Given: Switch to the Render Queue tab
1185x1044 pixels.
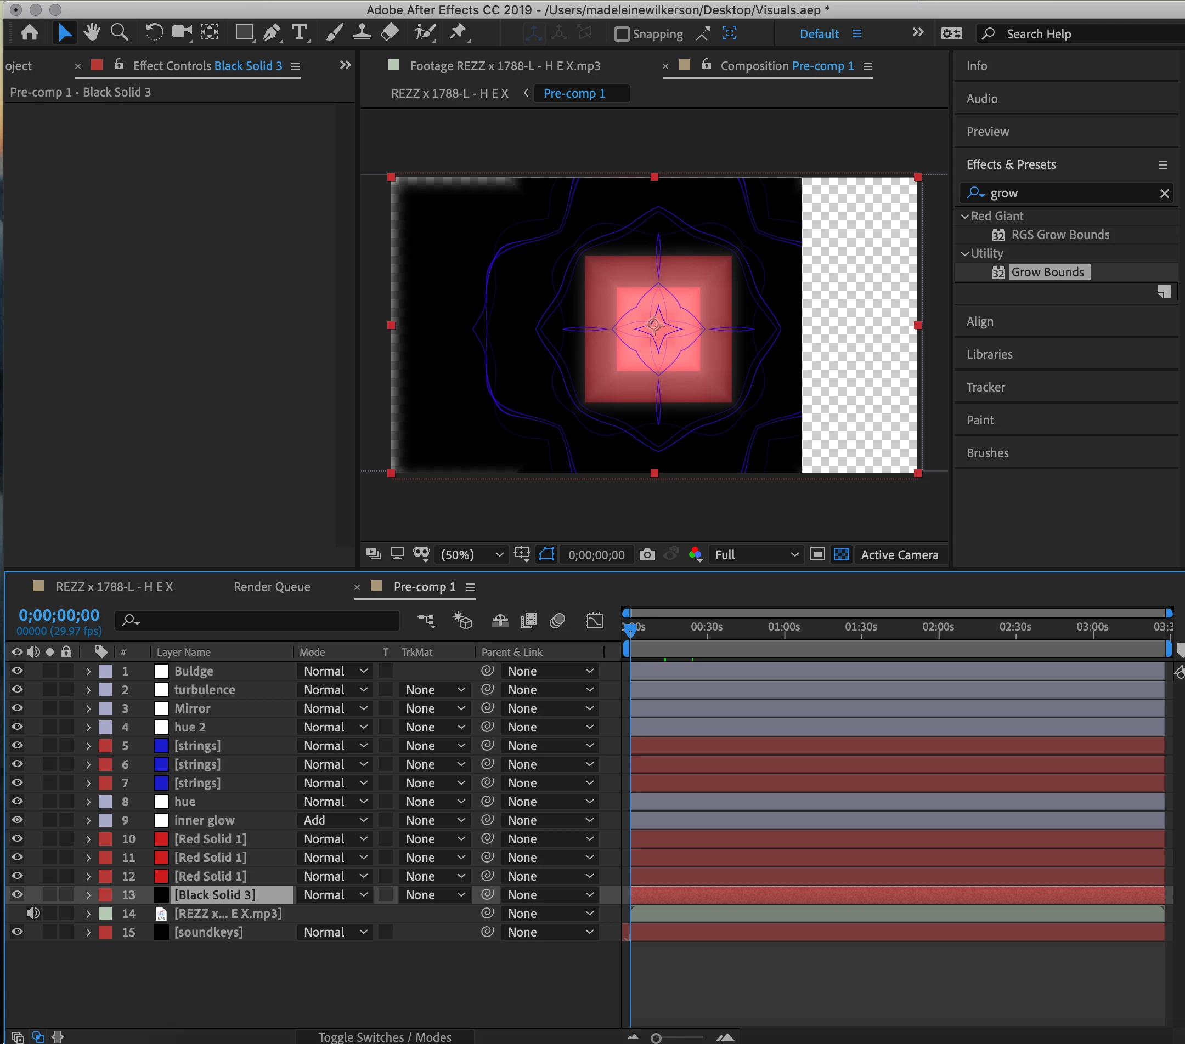Looking at the screenshot, I should pyautogui.click(x=272, y=586).
